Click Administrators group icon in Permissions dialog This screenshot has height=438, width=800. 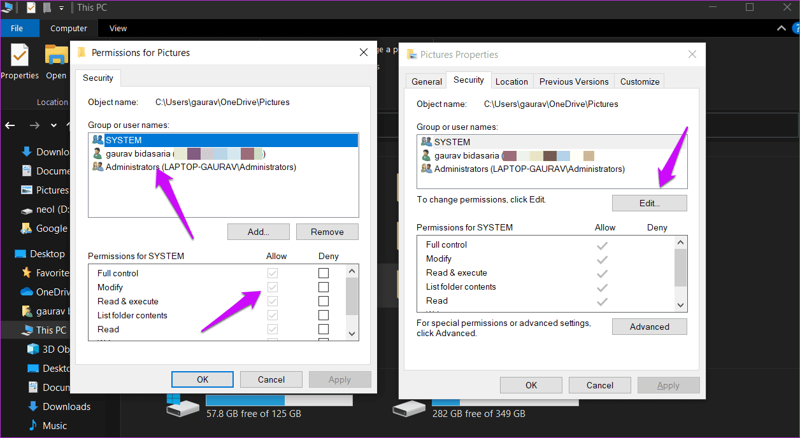click(x=97, y=167)
